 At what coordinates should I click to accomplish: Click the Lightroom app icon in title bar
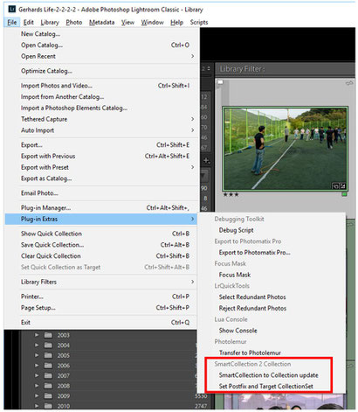click(x=12, y=9)
